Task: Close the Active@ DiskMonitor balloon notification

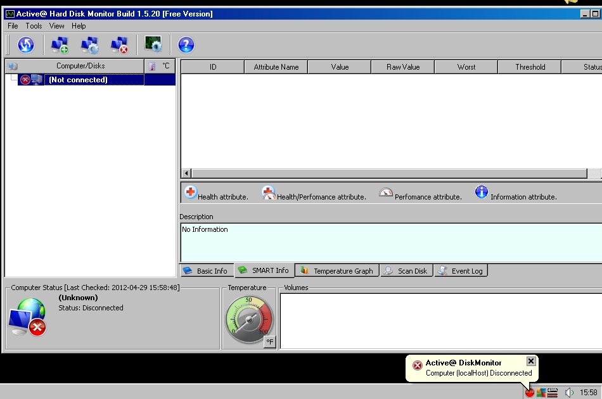Action: point(531,361)
